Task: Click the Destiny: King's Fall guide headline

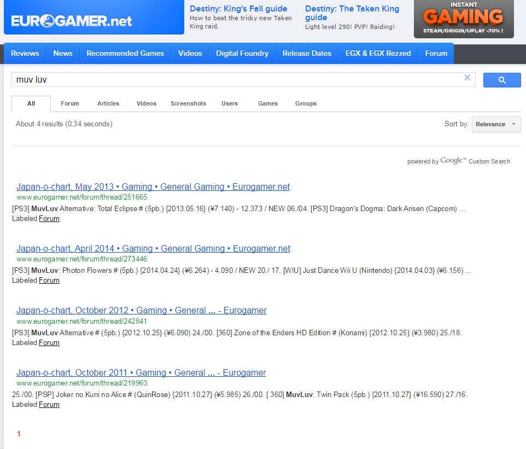Action: [x=238, y=9]
